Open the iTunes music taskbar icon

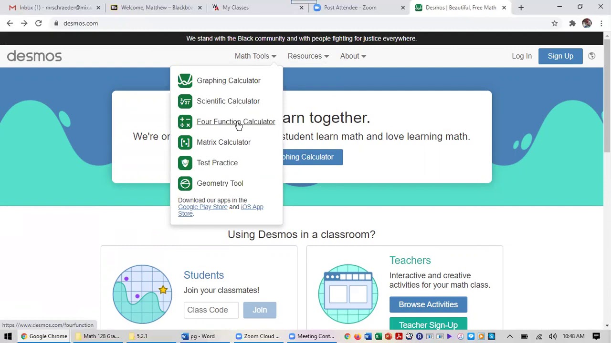tap(461, 336)
